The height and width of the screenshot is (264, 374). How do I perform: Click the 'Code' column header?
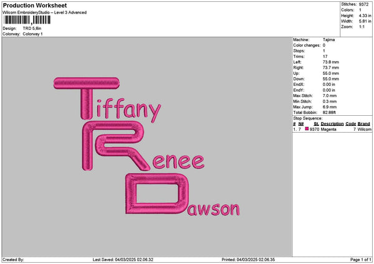350,124
